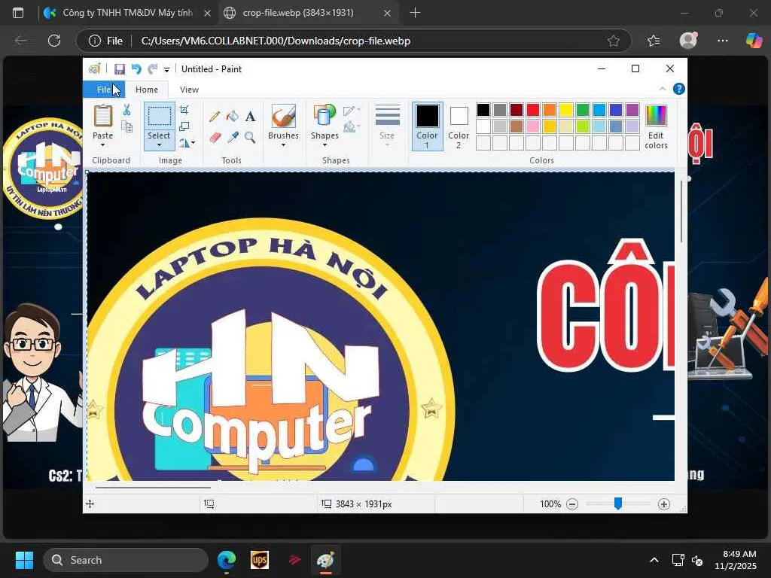Click the taskbar Search box

126,560
